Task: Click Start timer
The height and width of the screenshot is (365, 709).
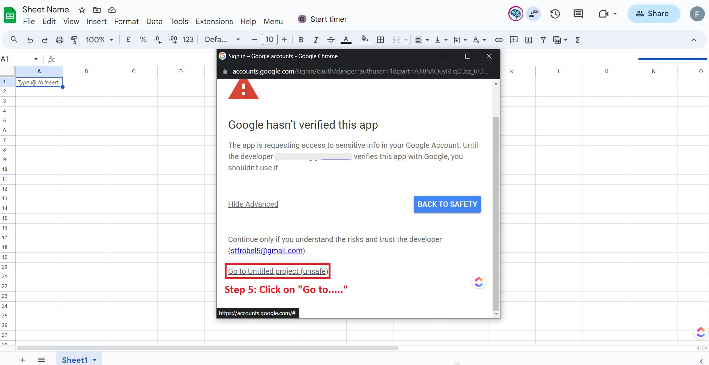Action: 323,19
